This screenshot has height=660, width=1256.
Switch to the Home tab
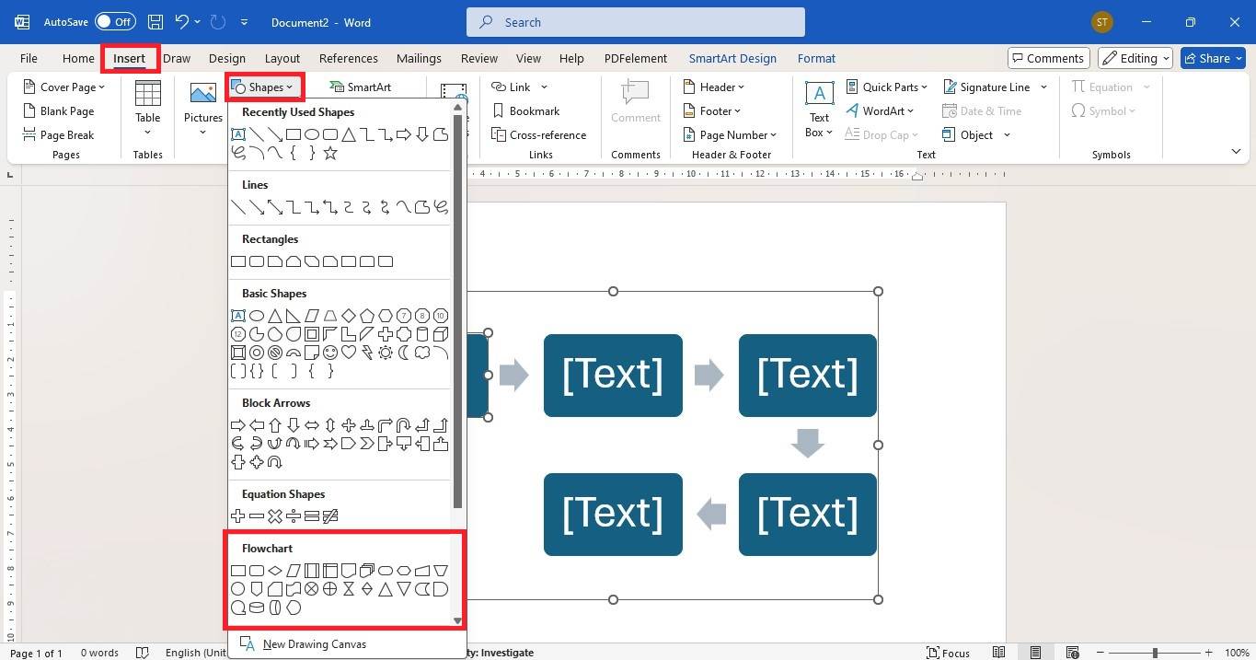click(x=78, y=58)
